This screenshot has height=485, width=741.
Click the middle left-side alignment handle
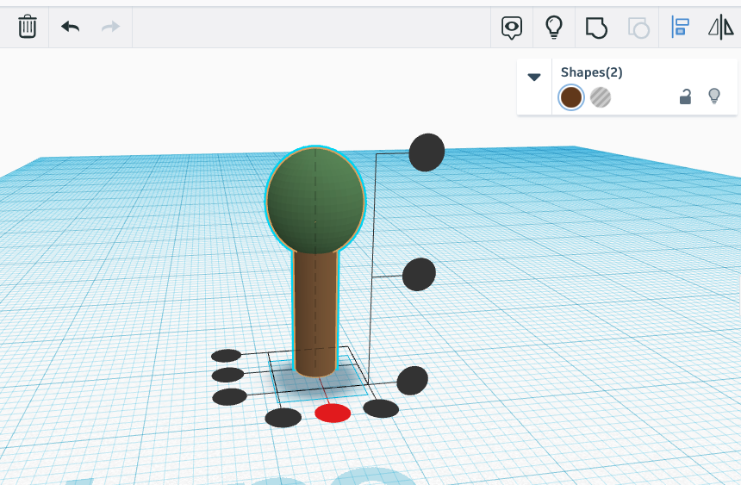227,375
